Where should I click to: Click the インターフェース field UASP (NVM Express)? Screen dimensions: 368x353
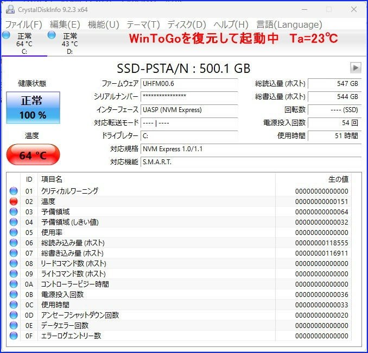point(189,110)
